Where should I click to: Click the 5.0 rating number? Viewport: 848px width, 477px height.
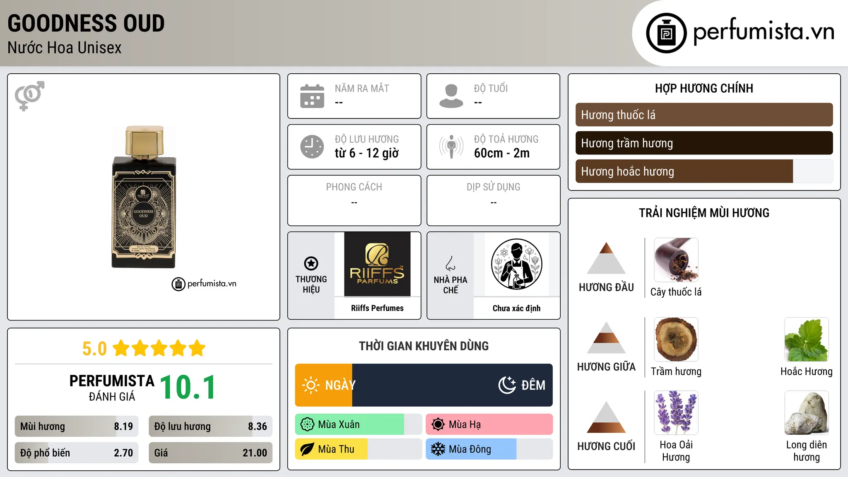point(94,349)
